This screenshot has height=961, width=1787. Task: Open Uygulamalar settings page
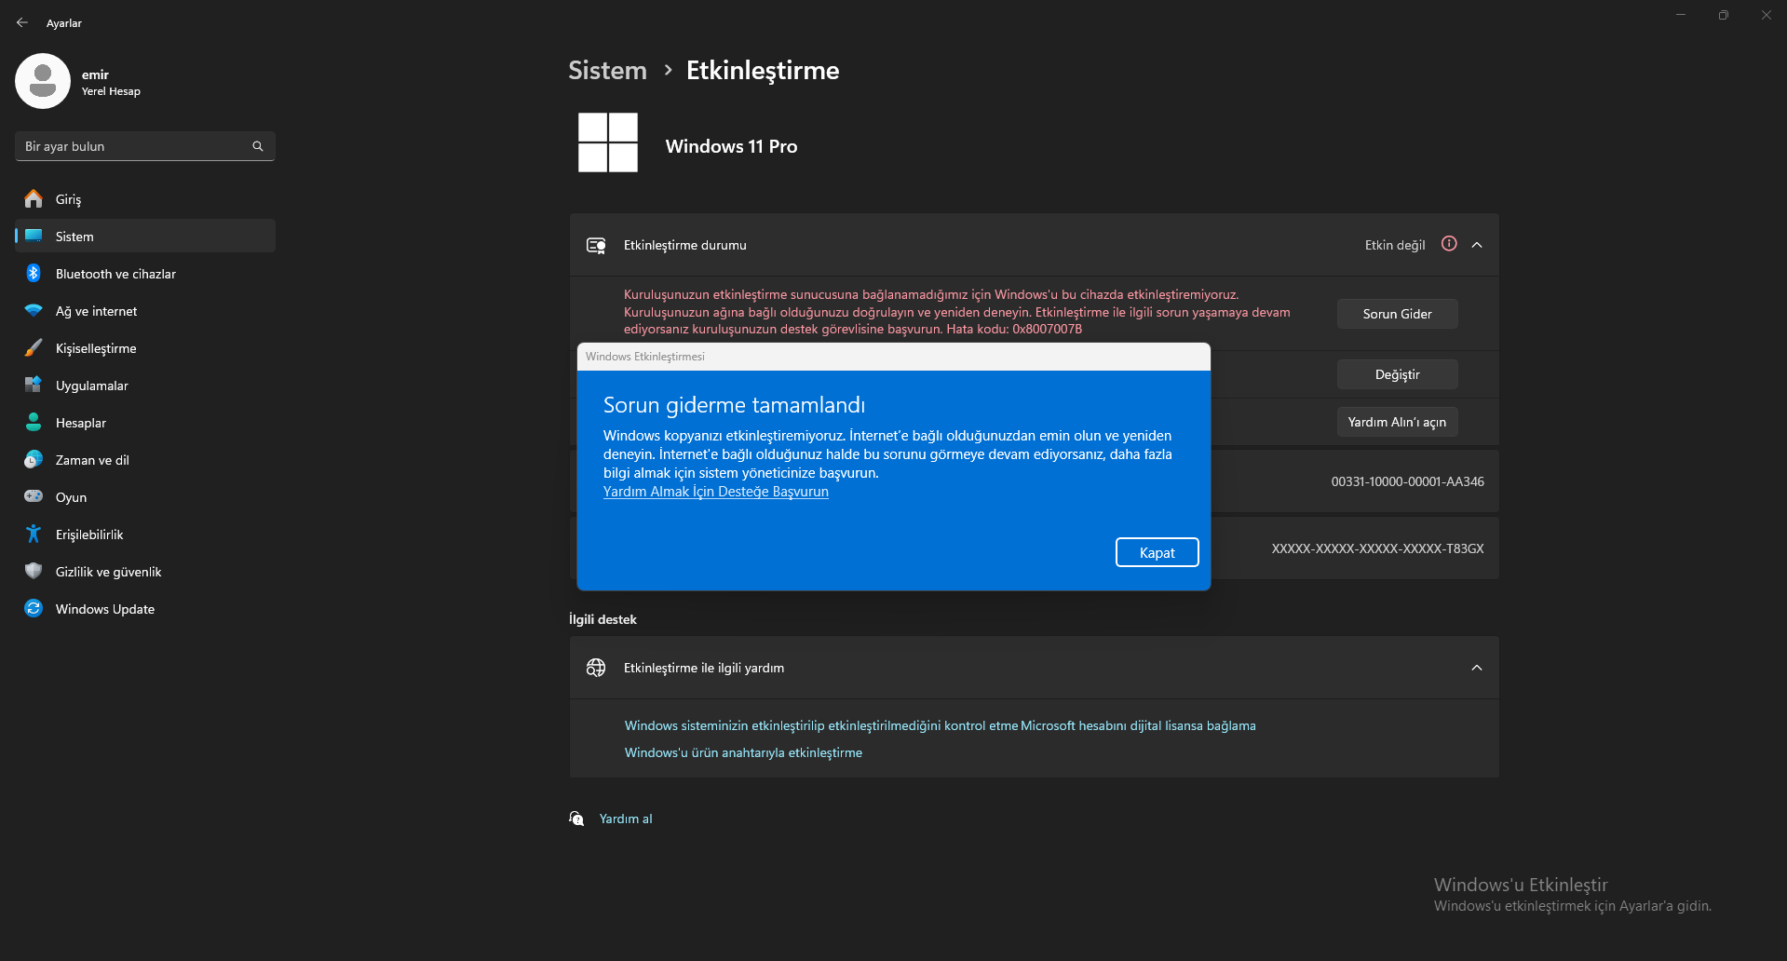tap(145, 386)
